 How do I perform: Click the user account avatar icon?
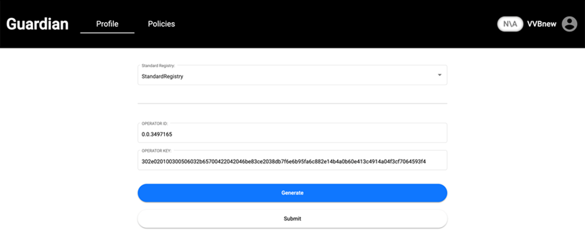click(x=569, y=24)
